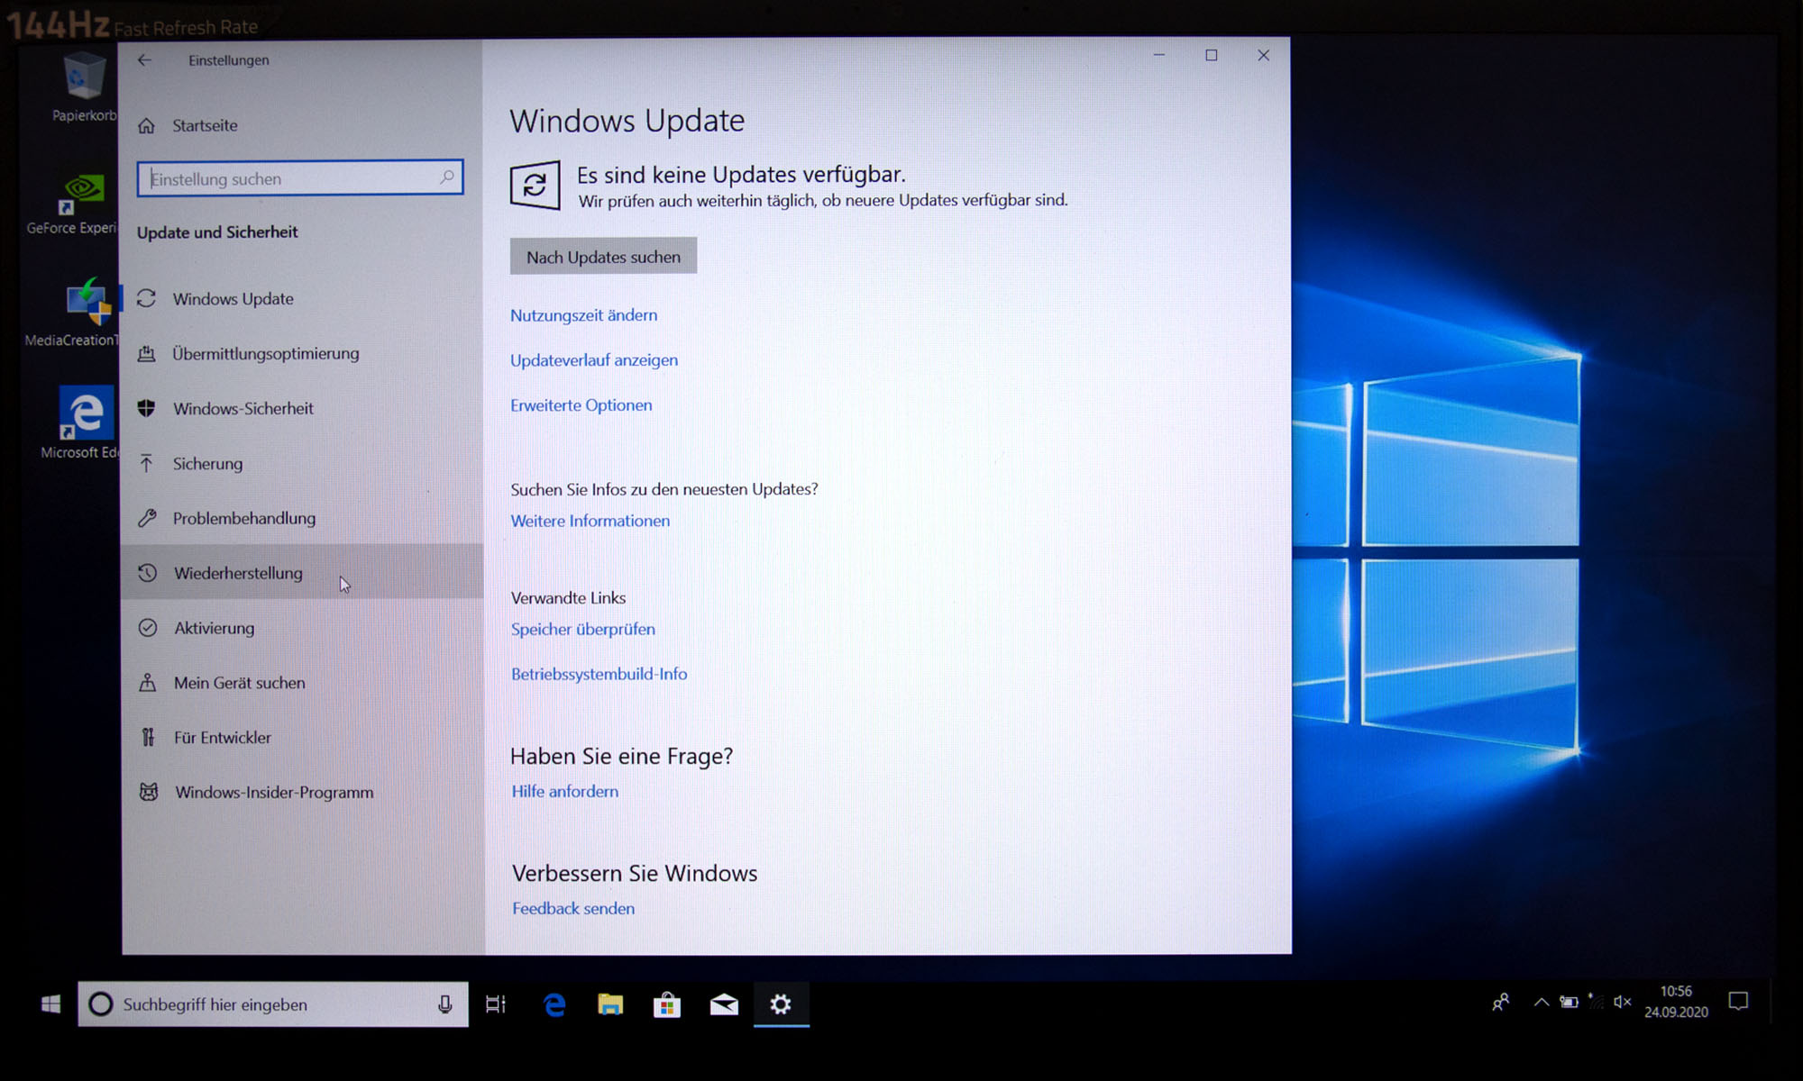Viewport: 1803px width, 1081px height.
Task: Open Task View in the taskbar
Action: (x=496, y=1004)
